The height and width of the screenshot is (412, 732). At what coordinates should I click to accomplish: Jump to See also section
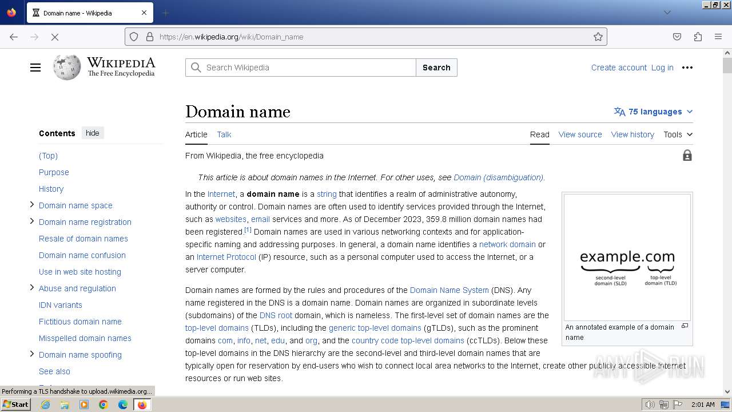point(54,371)
